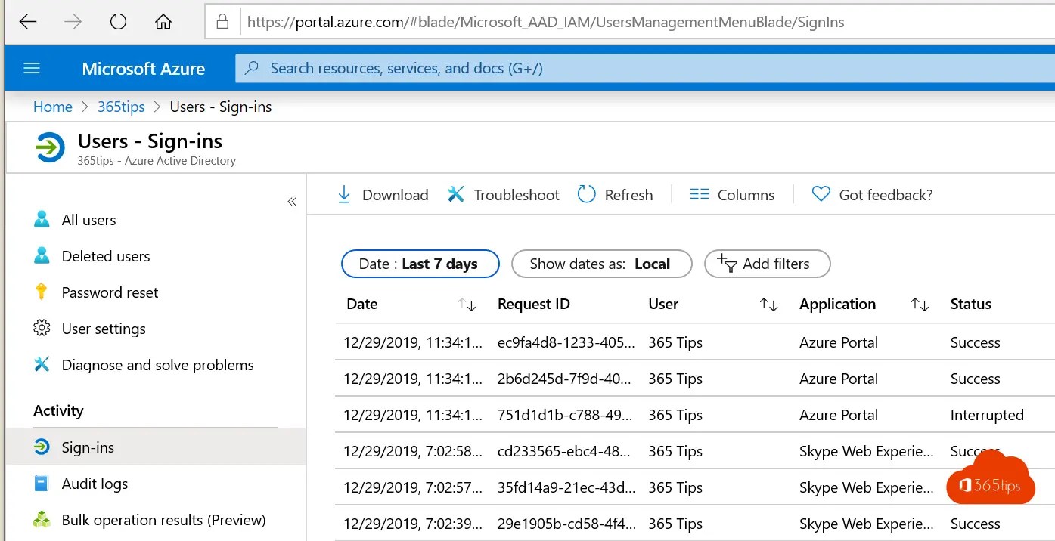1055x541 pixels.
Task: Click the Users - Sign-ins blade icon
Action: click(51, 147)
